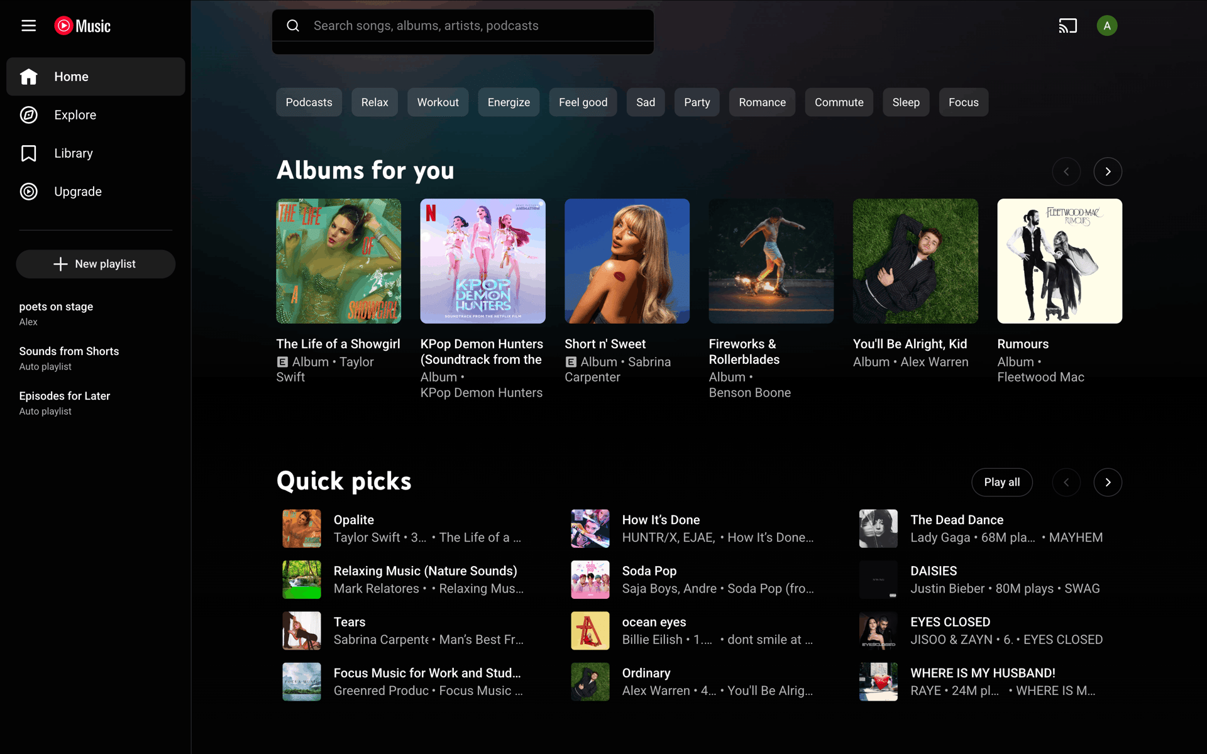Click the Home house icon
Image resolution: width=1207 pixels, height=754 pixels.
pyautogui.click(x=29, y=77)
